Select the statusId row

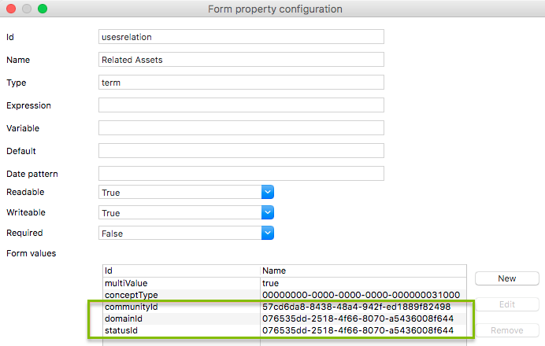181,330
